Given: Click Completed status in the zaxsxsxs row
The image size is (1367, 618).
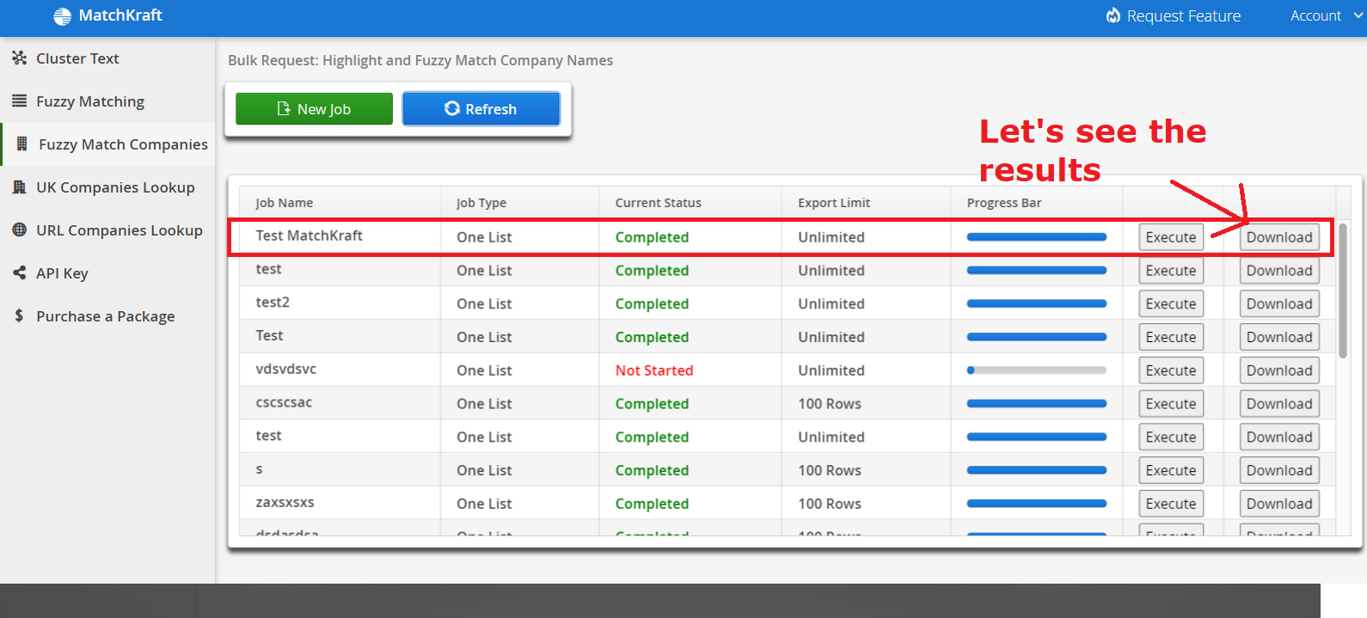Looking at the screenshot, I should [652, 504].
